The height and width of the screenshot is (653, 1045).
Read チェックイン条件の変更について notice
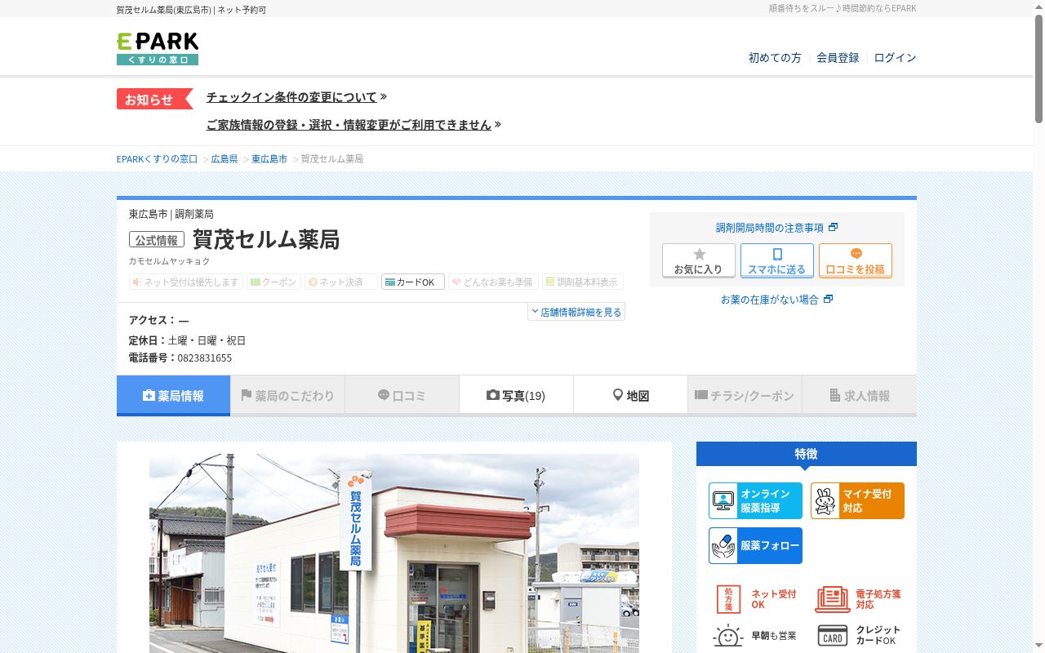pos(296,97)
